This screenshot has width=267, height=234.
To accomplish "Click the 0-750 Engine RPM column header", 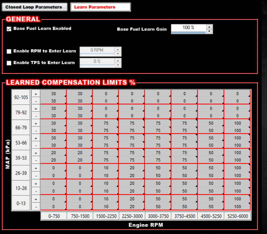I will [54, 216].
